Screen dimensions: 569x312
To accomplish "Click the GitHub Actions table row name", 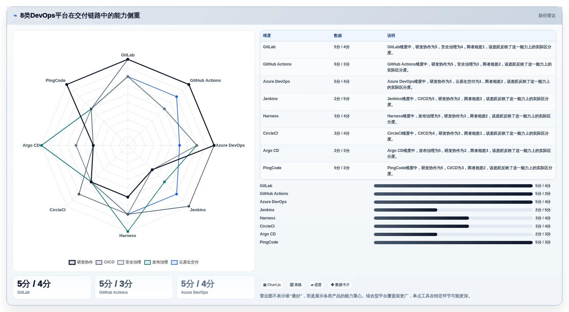I will click(x=277, y=64).
